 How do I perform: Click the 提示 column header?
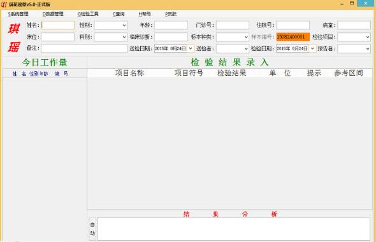(314, 73)
